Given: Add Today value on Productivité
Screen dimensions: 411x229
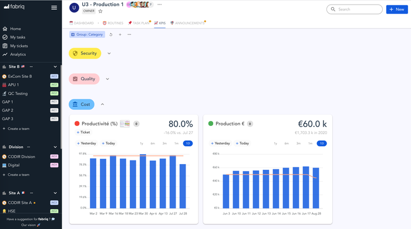Looking at the screenshot, I should click(109, 143).
